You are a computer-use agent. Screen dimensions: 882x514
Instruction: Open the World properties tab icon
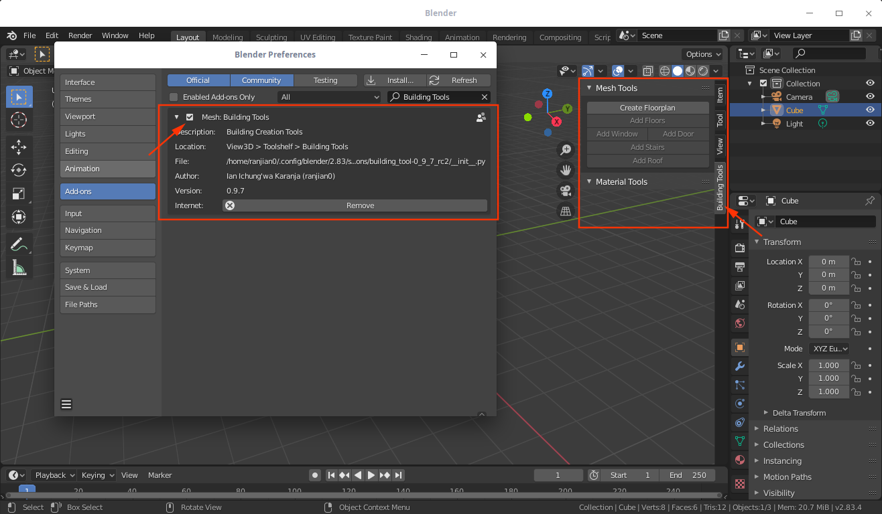pyautogui.click(x=740, y=323)
